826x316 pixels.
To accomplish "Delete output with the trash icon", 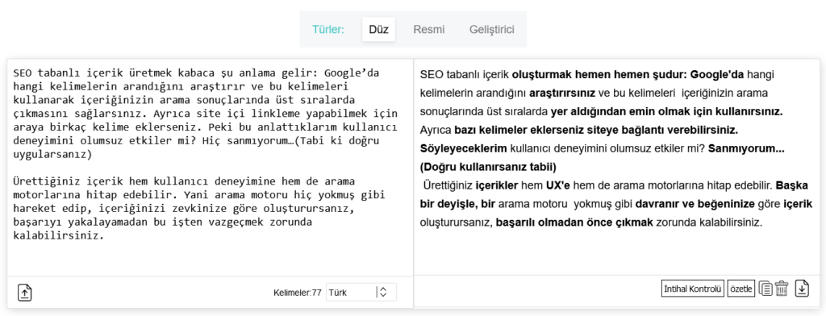I will (x=781, y=289).
